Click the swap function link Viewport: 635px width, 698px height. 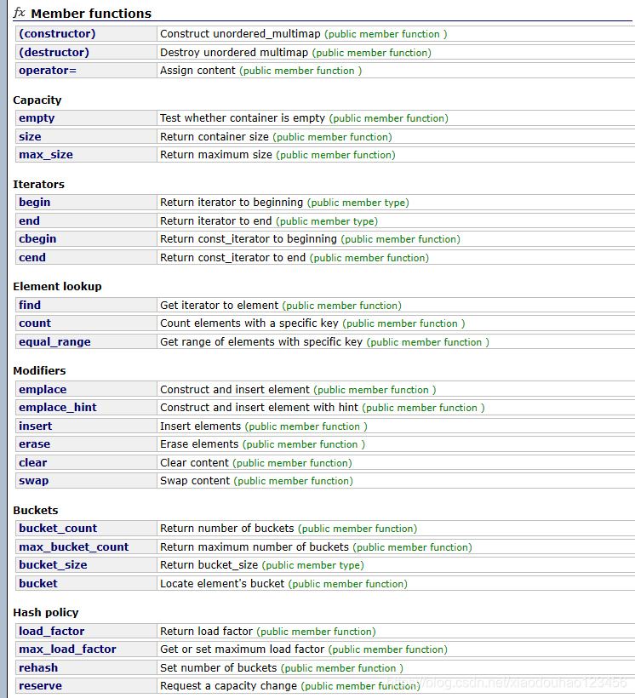pos(33,481)
